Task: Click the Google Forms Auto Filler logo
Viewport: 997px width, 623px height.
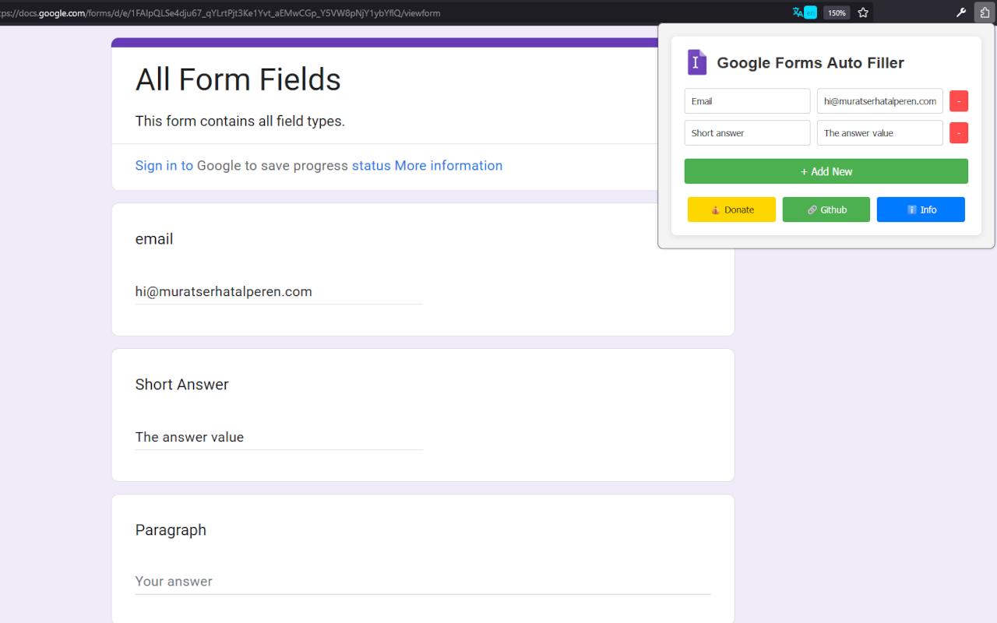Action: click(696, 62)
